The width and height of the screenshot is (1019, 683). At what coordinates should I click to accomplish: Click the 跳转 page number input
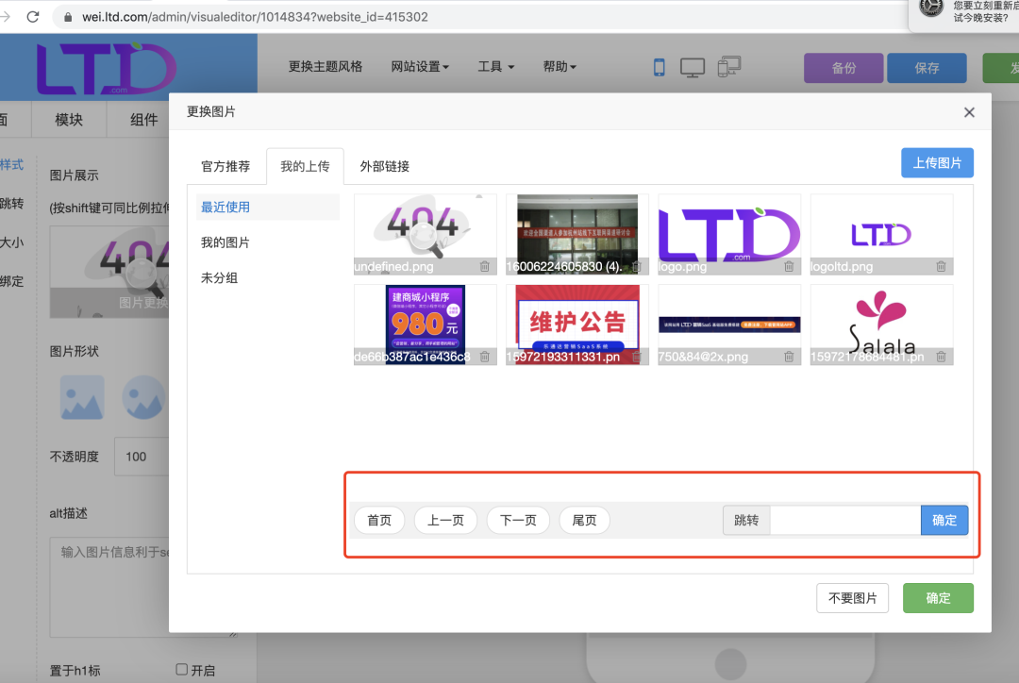pyautogui.click(x=844, y=520)
